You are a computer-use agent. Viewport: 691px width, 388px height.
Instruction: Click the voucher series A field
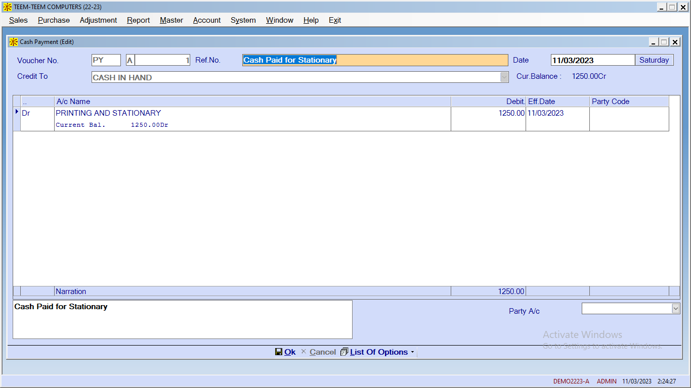coord(130,60)
